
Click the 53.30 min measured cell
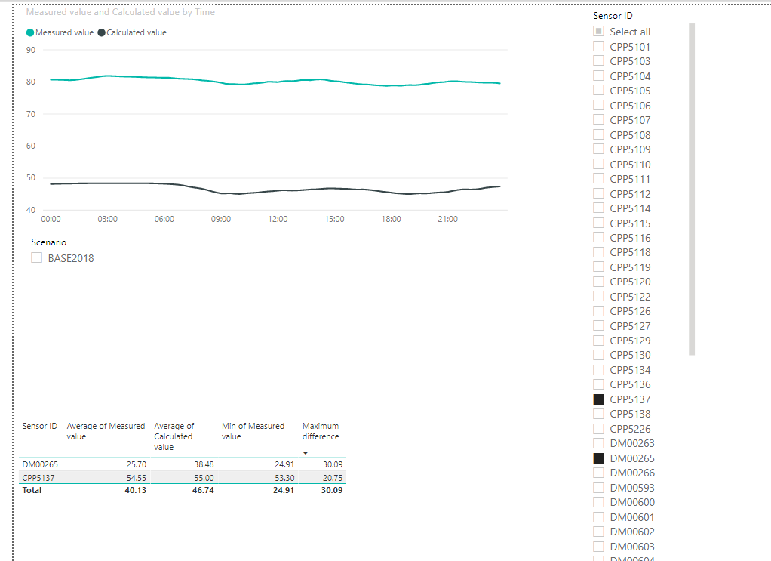[284, 478]
